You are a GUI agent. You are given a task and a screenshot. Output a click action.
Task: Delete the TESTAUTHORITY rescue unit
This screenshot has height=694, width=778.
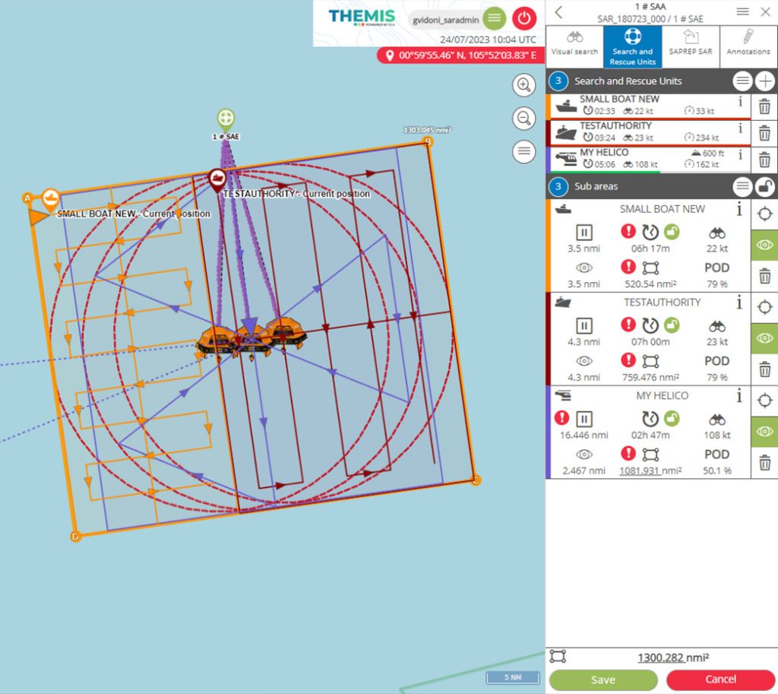coord(765,132)
